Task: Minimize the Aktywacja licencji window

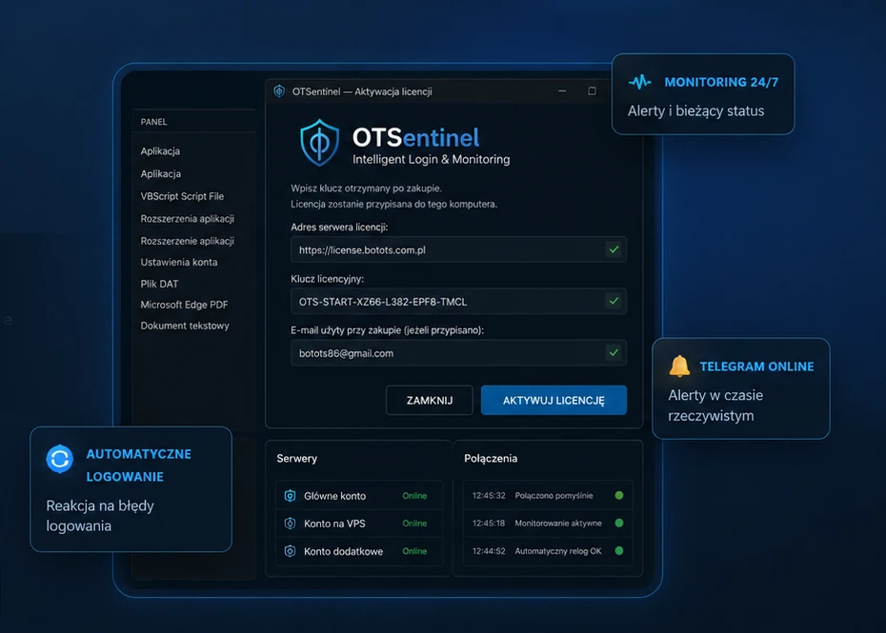Action: [562, 91]
